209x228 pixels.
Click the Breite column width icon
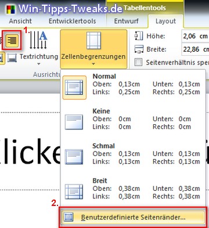(139, 49)
